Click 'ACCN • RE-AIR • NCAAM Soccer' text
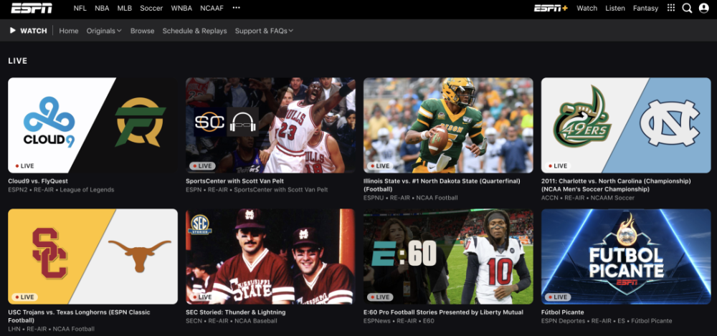Image resolution: width=717 pixels, height=336 pixels. tap(588, 198)
